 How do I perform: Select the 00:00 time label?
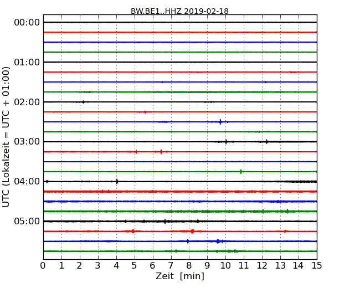click(x=27, y=23)
